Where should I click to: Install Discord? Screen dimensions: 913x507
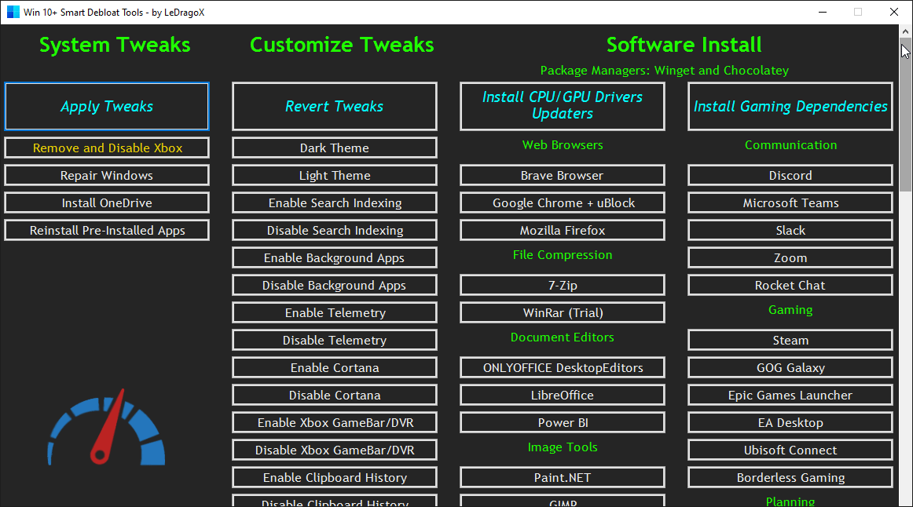(790, 175)
